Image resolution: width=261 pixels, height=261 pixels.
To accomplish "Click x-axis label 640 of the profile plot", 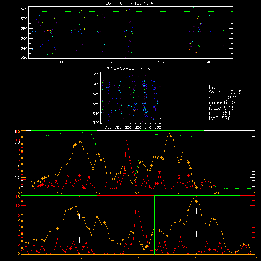I will [x=255, y=193].
